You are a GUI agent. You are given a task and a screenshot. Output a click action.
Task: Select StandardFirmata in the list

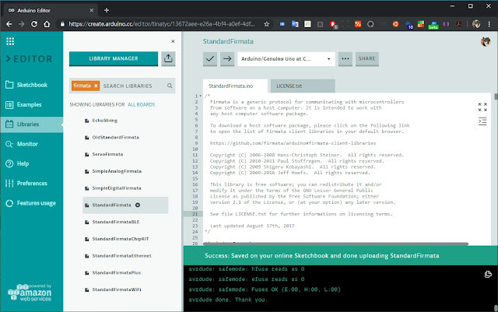(x=125, y=205)
